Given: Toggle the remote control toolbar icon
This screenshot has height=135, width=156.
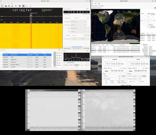Looking at the screenshot, I should pos(23,6).
